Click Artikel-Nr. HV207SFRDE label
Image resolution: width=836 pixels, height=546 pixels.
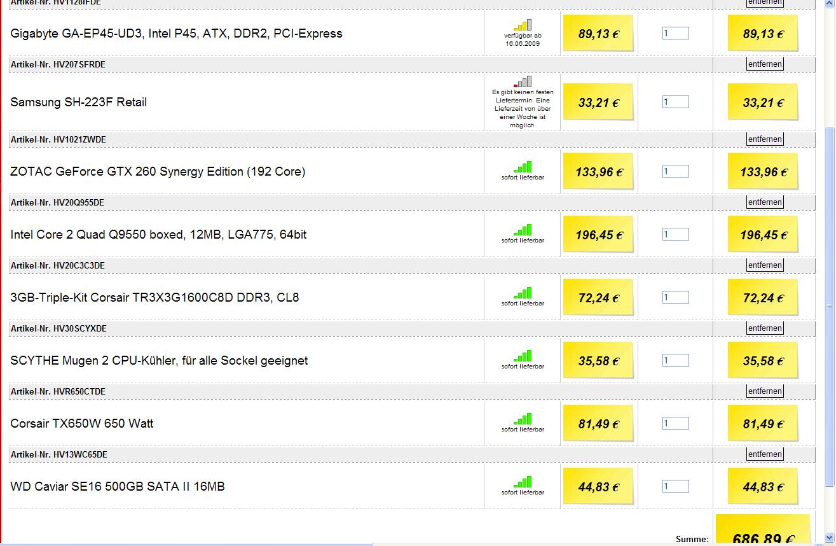(x=58, y=64)
